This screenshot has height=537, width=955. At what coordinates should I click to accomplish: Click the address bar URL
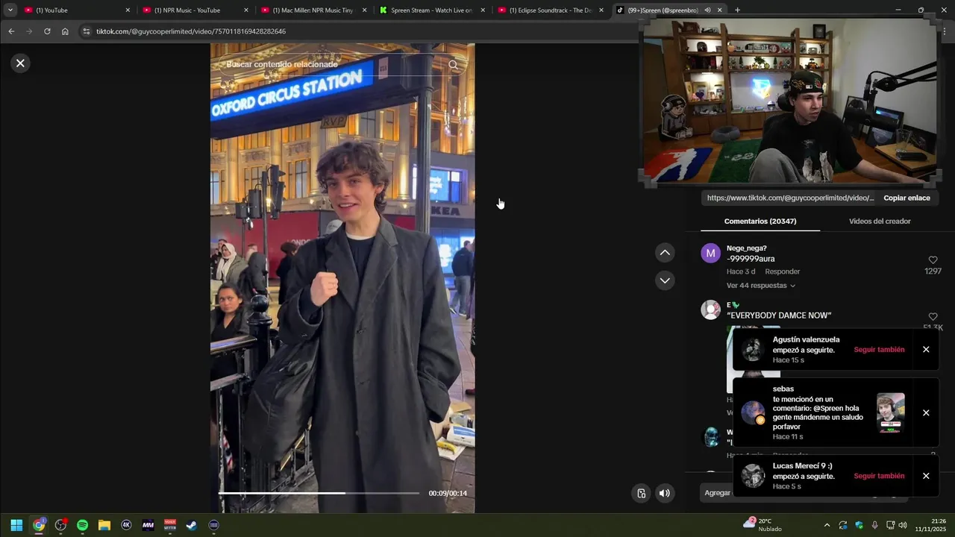coord(191,31)
